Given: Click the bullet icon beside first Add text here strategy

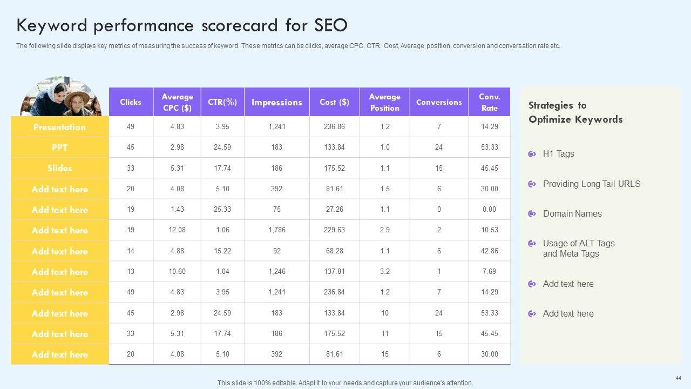Looking at the screenshot, I should 532,284.
